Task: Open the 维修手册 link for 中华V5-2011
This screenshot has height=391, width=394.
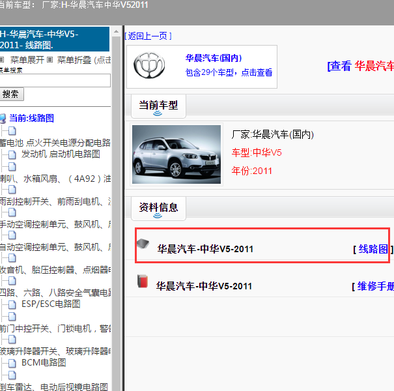Action: point(375,286)
